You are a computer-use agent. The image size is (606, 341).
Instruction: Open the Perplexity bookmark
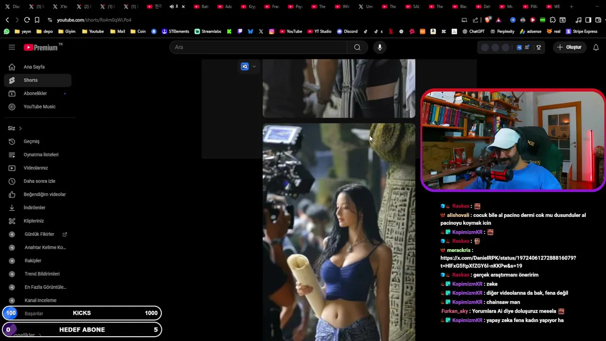point(502,32)
